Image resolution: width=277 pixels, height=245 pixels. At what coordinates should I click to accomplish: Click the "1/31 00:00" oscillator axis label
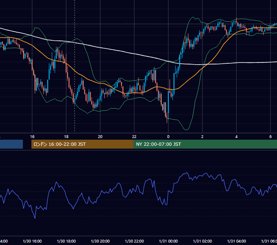(x=168, y=241)
